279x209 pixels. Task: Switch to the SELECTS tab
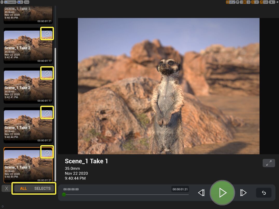coord(42,188)
